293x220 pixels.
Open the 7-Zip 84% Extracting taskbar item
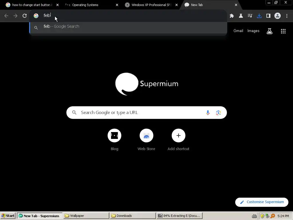[179, 216]
